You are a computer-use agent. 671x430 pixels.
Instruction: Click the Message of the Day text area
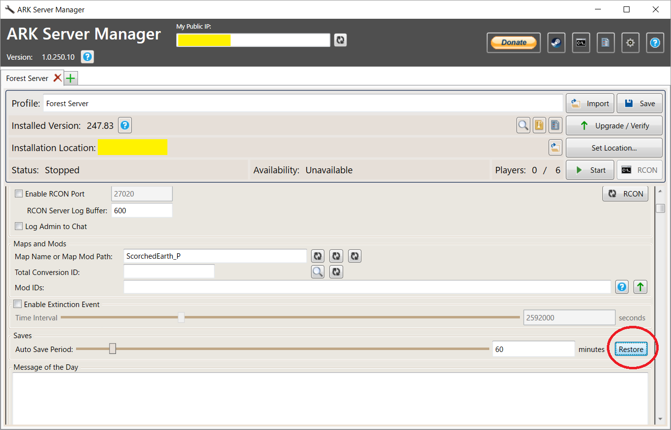(330, 398)
